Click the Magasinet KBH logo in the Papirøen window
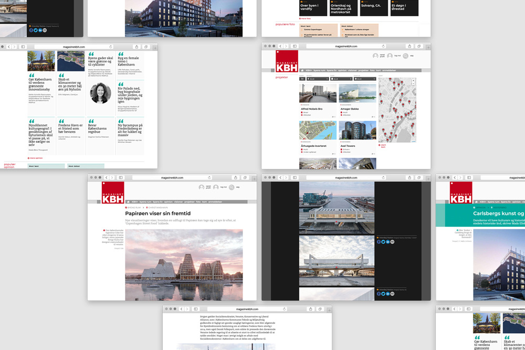525x350 pixels. click(113, 193)
